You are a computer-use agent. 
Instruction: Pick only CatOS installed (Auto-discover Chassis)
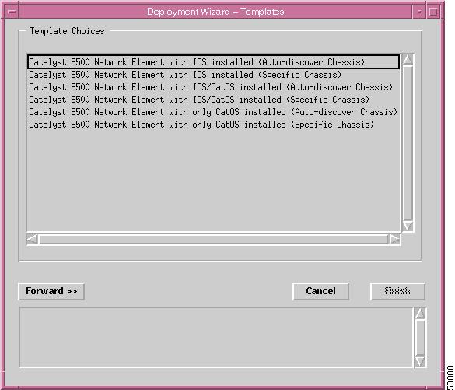pyautogui.click(x=213, y=112)
